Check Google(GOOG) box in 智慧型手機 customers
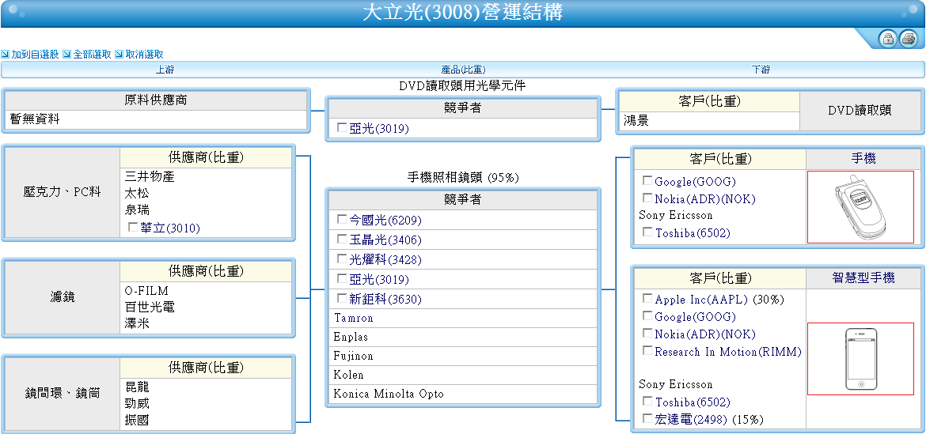This screenshot has height=434, width=926. pyautogui.click(x=647, y=316)
